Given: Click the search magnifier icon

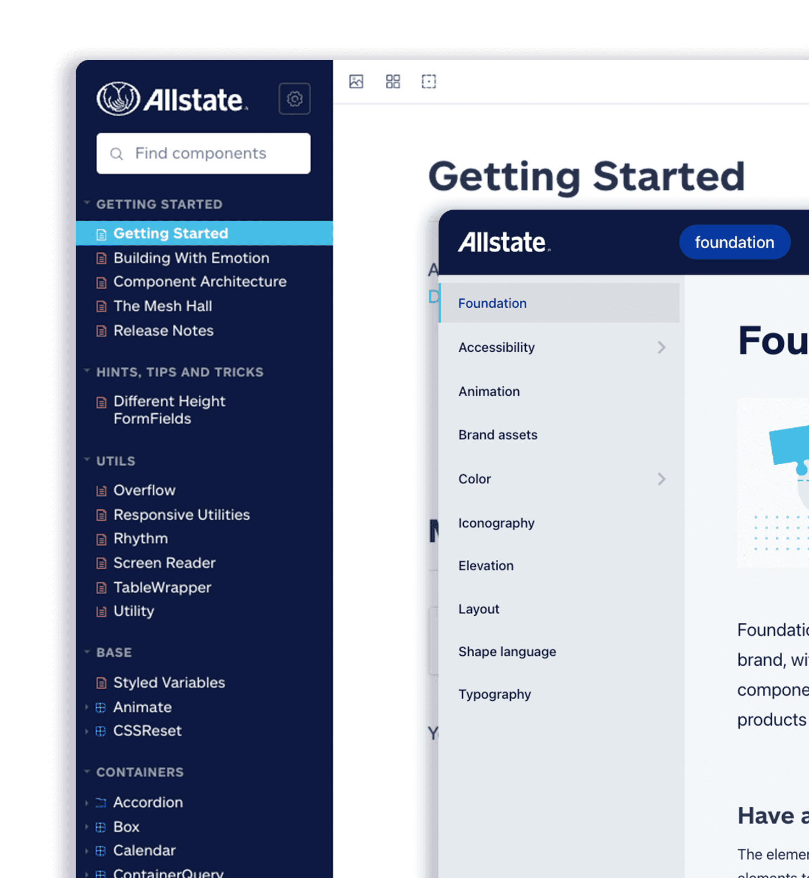Looking at the screenshot, I should coord(116,154).
